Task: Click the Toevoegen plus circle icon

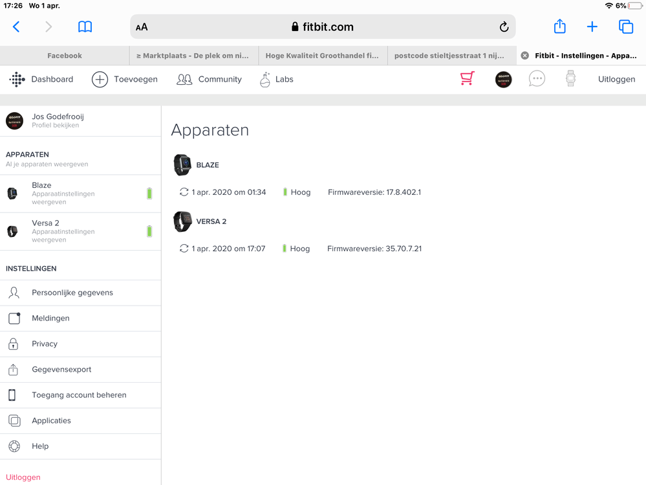Action: (100, 79)
